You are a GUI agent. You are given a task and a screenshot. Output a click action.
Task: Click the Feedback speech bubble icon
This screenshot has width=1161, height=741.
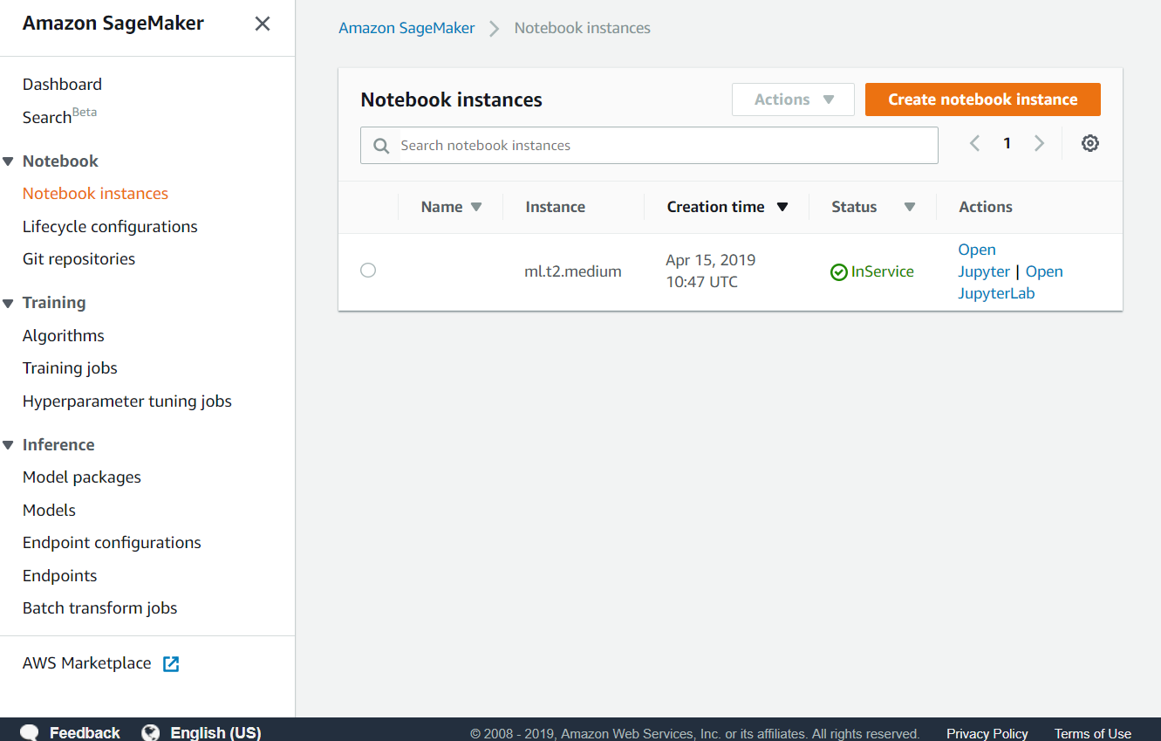tap(30, 732)
